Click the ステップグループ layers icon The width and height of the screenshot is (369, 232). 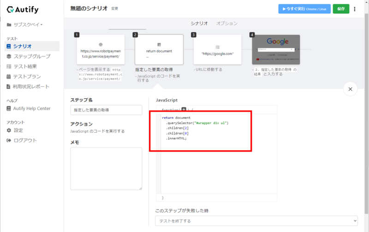9,56
